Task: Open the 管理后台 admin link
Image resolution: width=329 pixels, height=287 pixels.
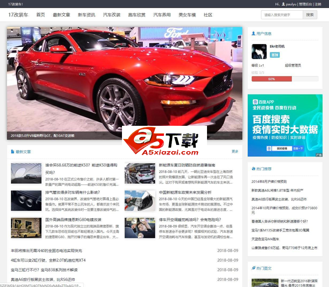Action: click(305, 4)
